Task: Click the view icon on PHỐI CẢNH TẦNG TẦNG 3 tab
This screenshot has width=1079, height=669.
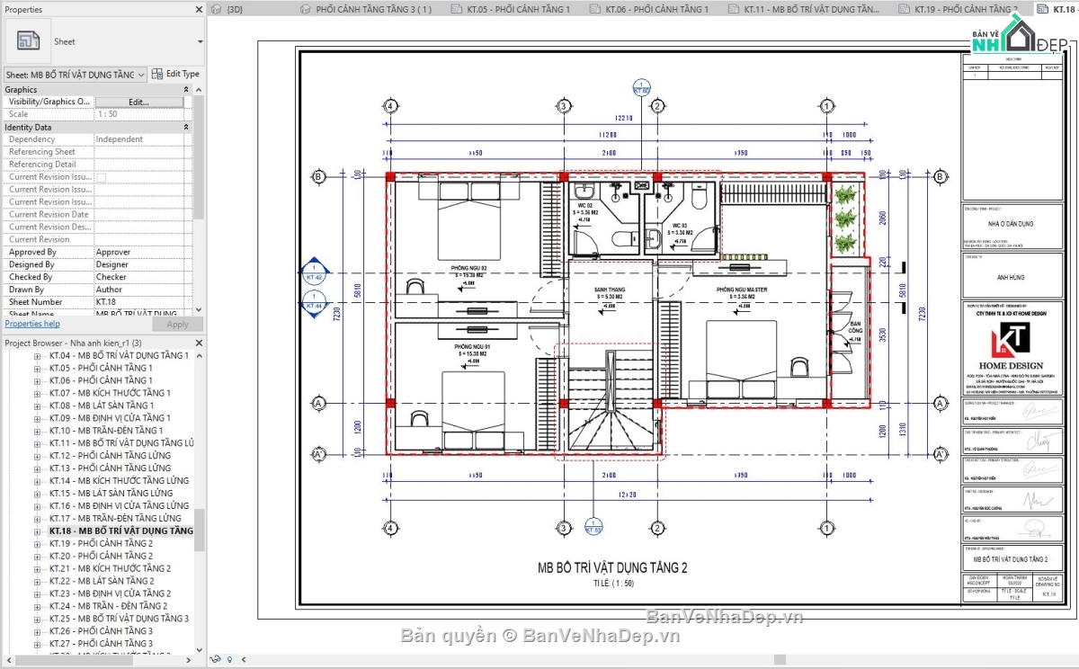Action: [306, 9]
